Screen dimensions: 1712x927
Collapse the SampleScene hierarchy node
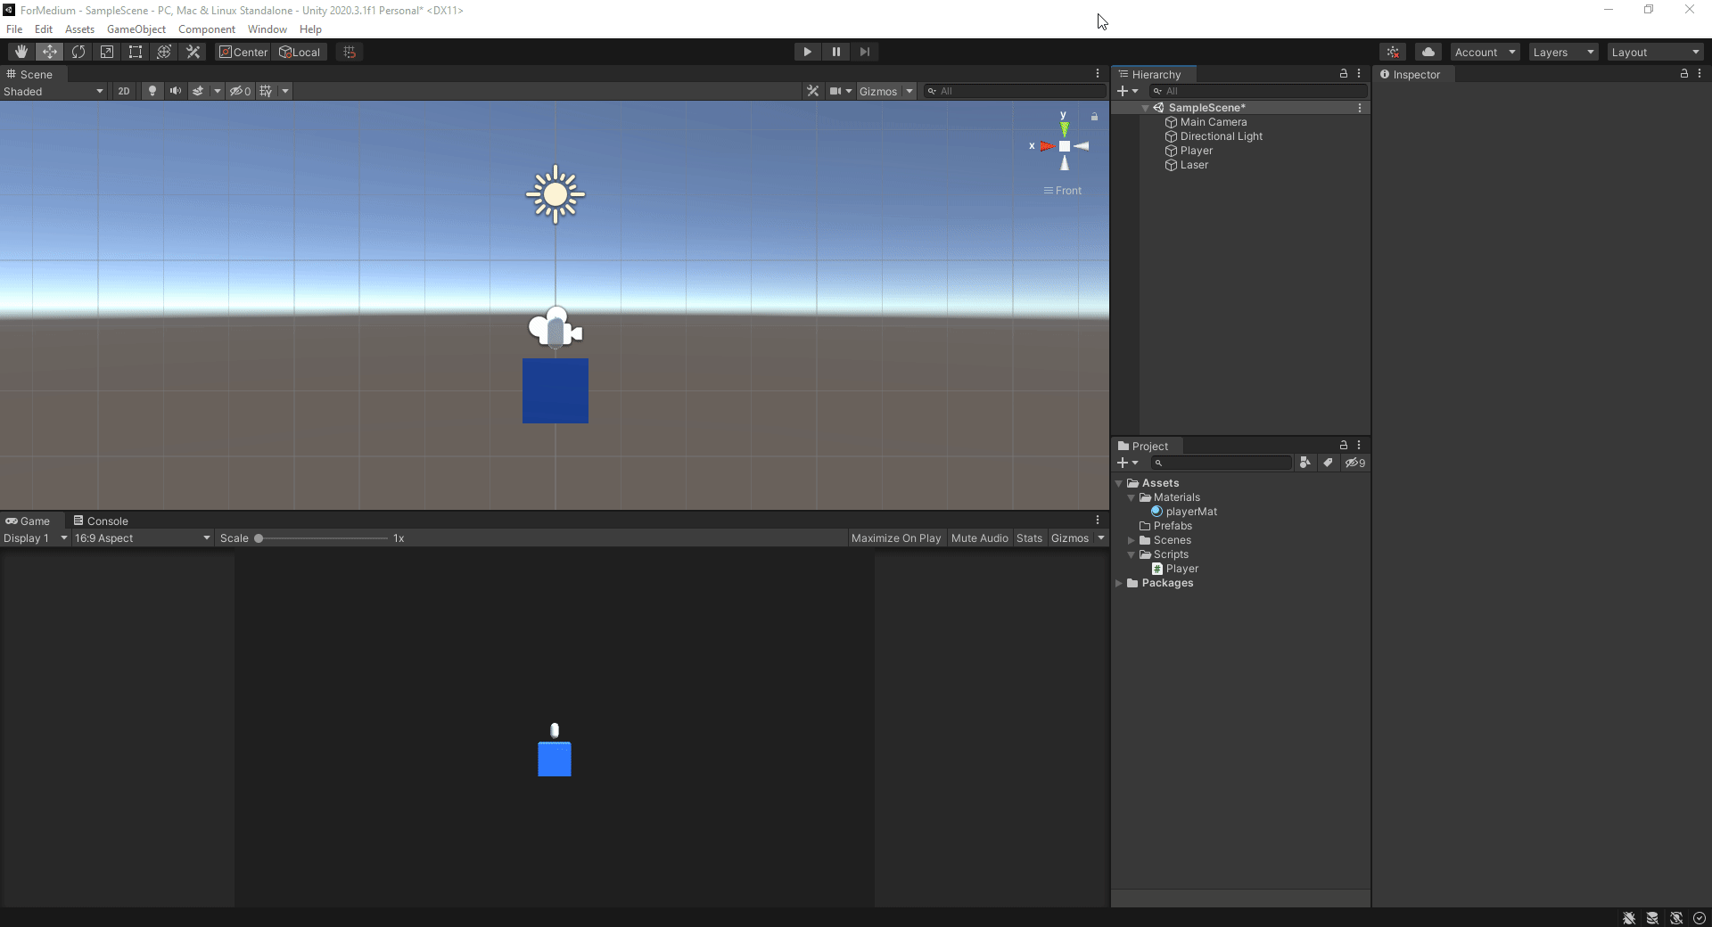(1145, 108)
